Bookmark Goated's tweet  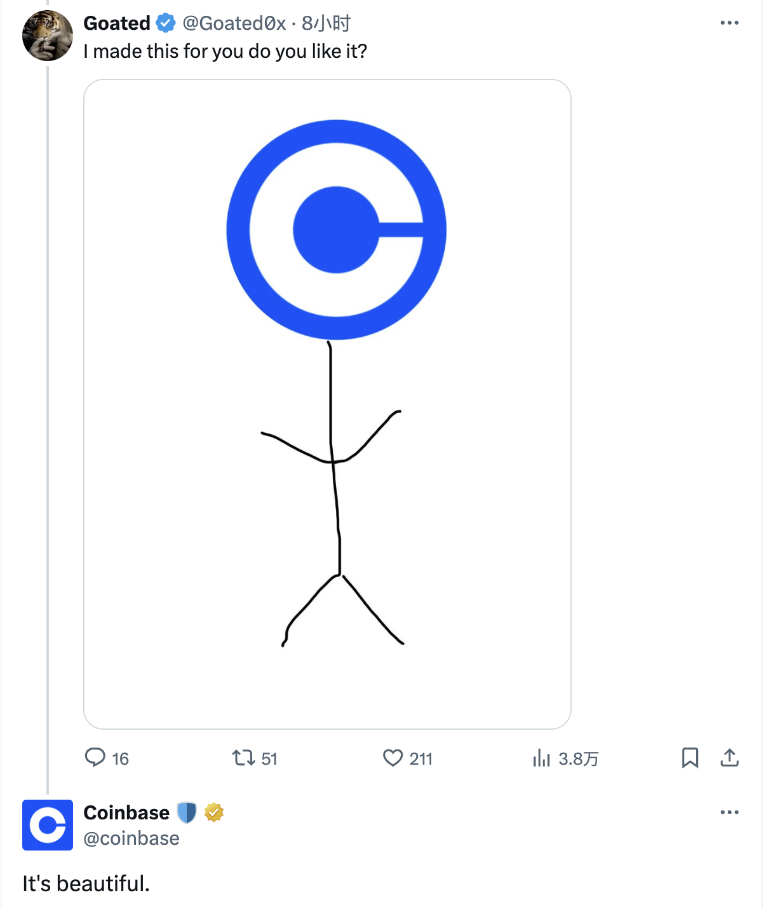click(690, 758)
